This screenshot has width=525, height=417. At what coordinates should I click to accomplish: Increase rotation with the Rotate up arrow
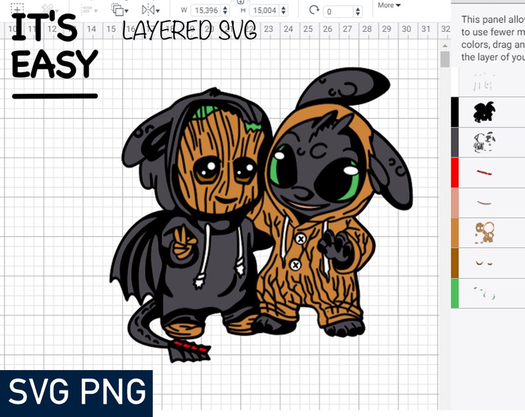[x=358, y=9]
